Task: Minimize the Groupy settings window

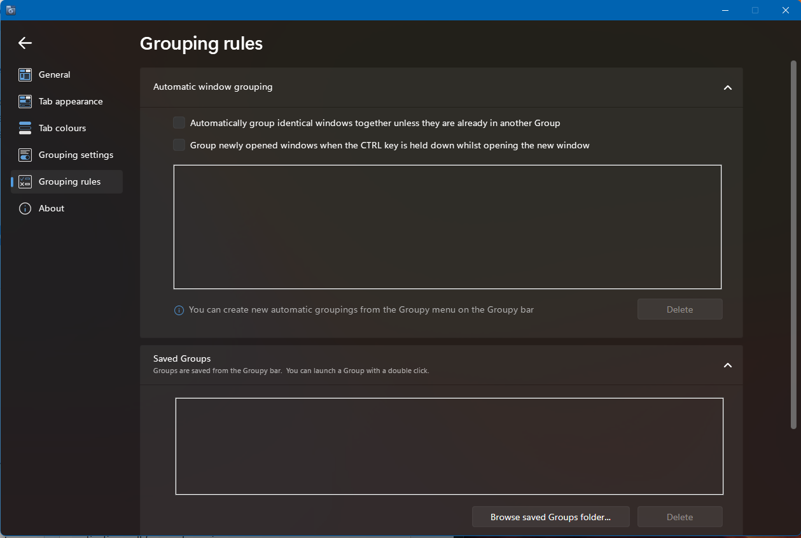Action: [x=726, y=10]
